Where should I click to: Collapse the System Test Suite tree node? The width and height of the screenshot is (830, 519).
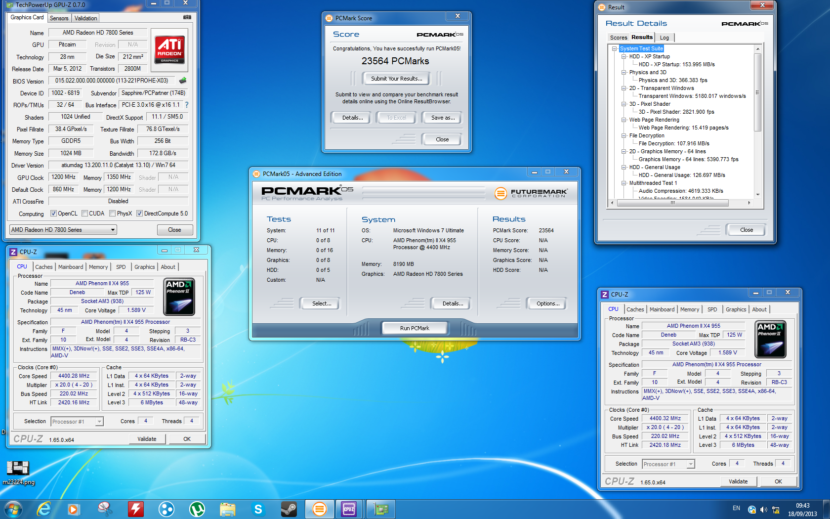(614, 48)
